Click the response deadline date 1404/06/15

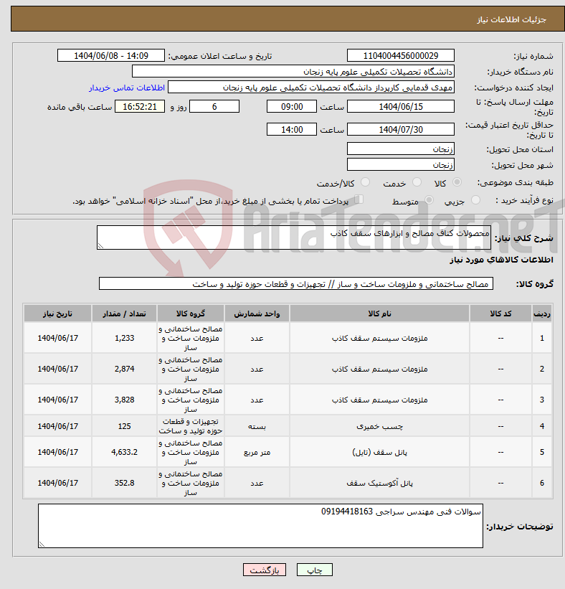click(x=401, y=106)
